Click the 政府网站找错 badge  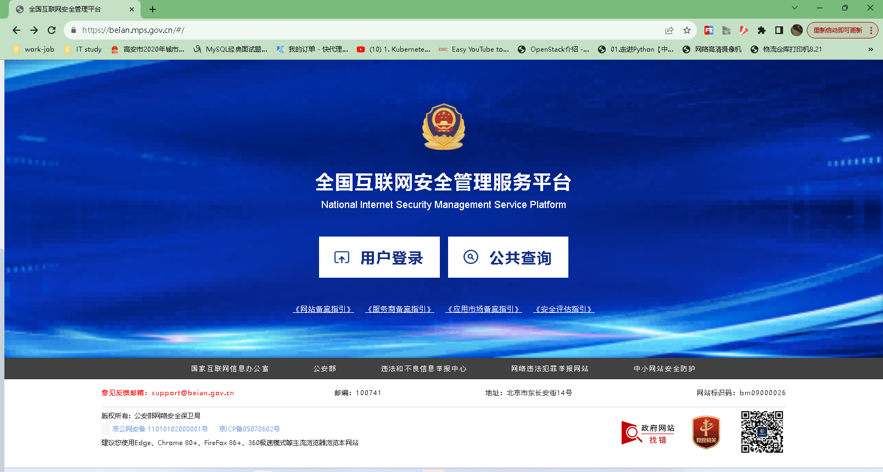pos(648,433)
